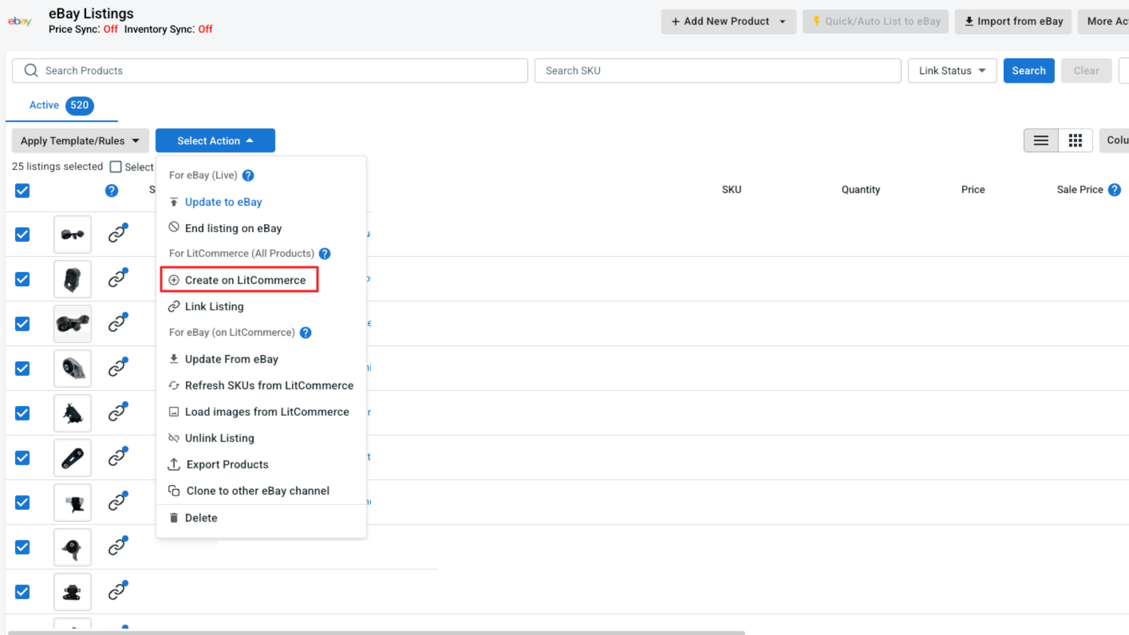Viewport: 1129px width, 635px height.
Task: Open the Add New Product dropdown
Action: [x=728, y=22]
